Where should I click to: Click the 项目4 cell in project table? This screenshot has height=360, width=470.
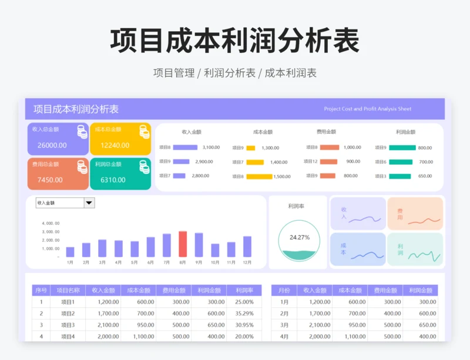(68, 337)
